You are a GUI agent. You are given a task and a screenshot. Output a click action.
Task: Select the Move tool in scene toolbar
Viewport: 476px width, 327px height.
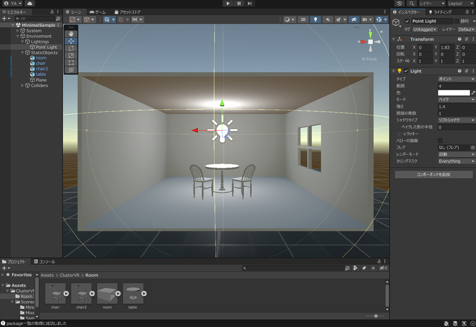point(71,41)
